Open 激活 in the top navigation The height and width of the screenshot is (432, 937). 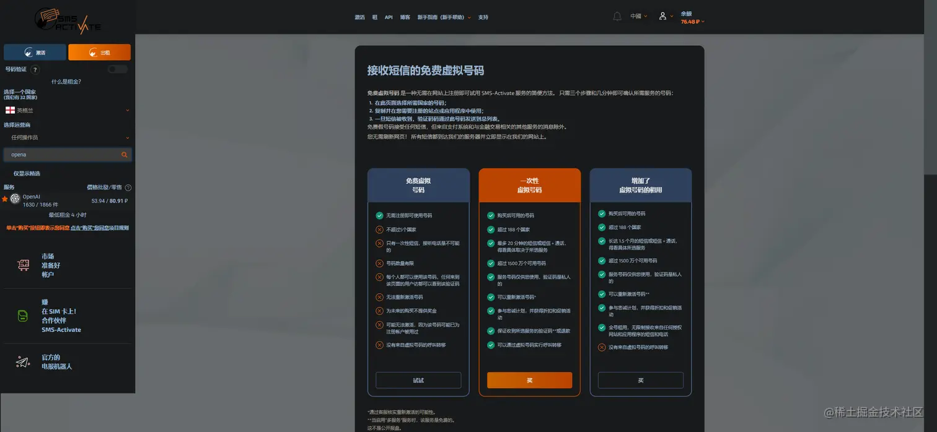[359, 17]
